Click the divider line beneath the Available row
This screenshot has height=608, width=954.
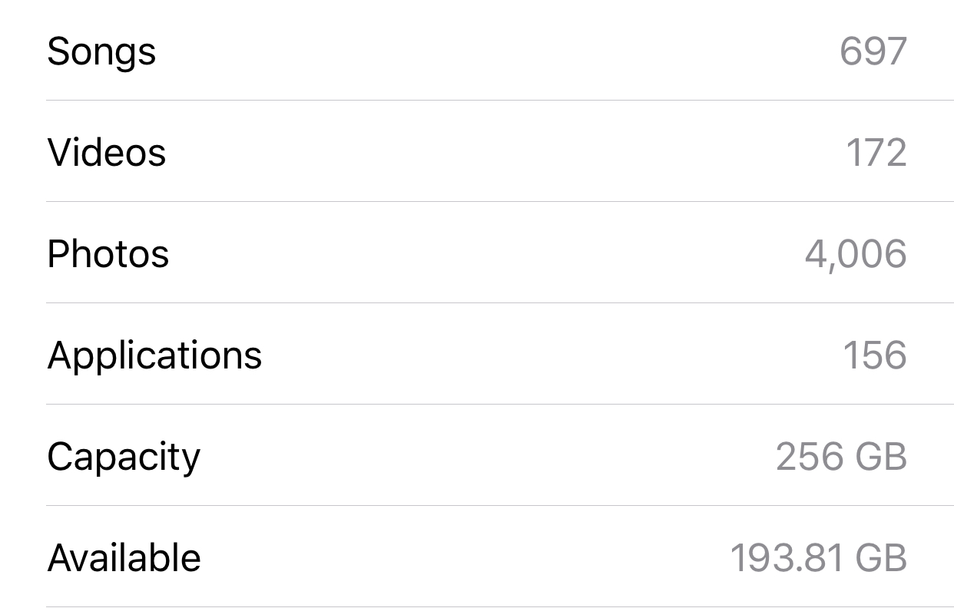coord(500,606)
